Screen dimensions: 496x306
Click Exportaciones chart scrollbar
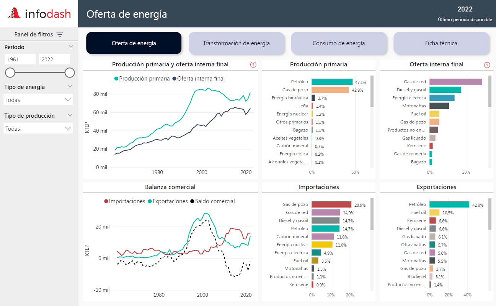tap(490, 214)
